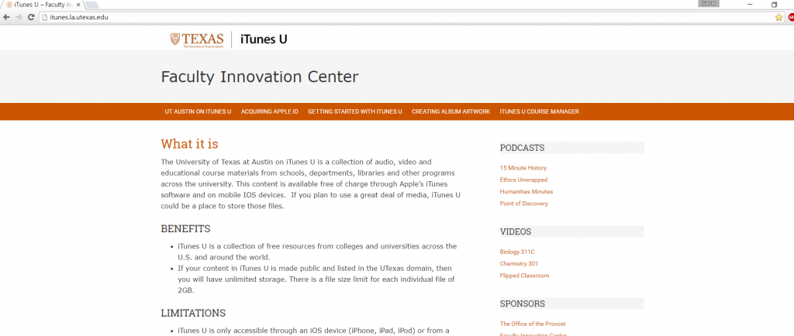Click the Texas university logo

[197, 40]
